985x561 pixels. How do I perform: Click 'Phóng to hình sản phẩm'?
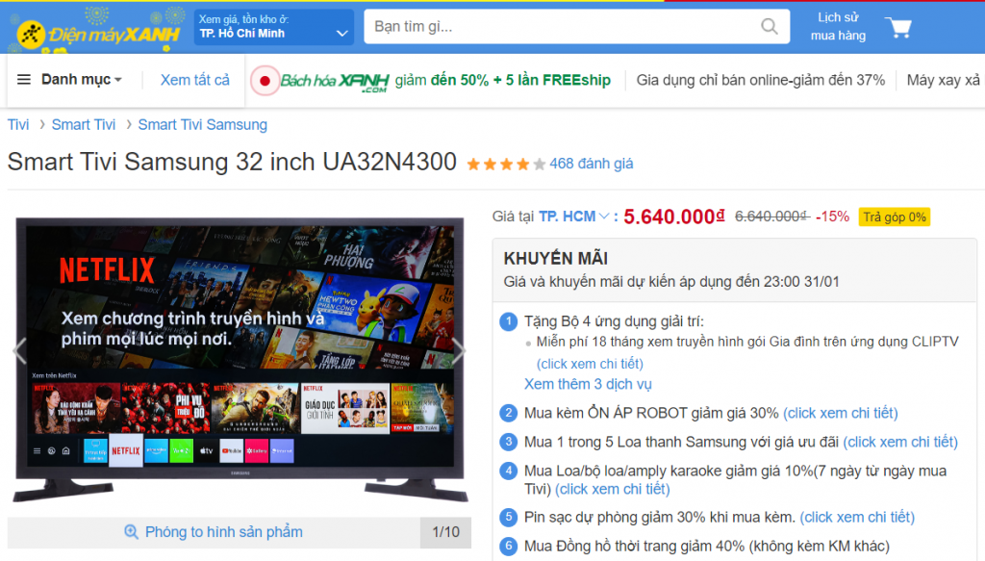point(223,532)
